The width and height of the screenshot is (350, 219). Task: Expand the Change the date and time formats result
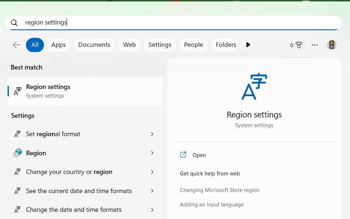(152, 210)
